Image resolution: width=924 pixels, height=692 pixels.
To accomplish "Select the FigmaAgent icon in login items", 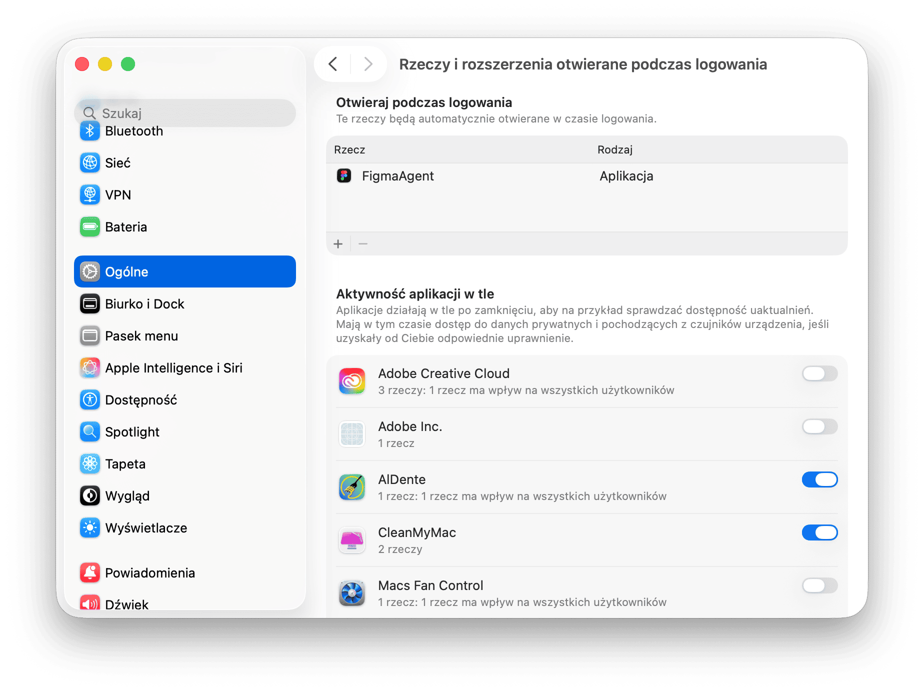I will tap(344, 176).
